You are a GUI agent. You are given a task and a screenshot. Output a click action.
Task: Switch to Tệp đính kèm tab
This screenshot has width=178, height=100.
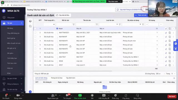[x=70, y=78]
